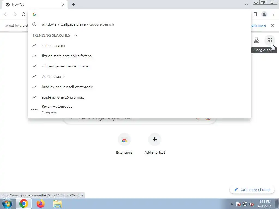
Task: Open Windows Explorer from the taskbar
Action: pos(57,204)
